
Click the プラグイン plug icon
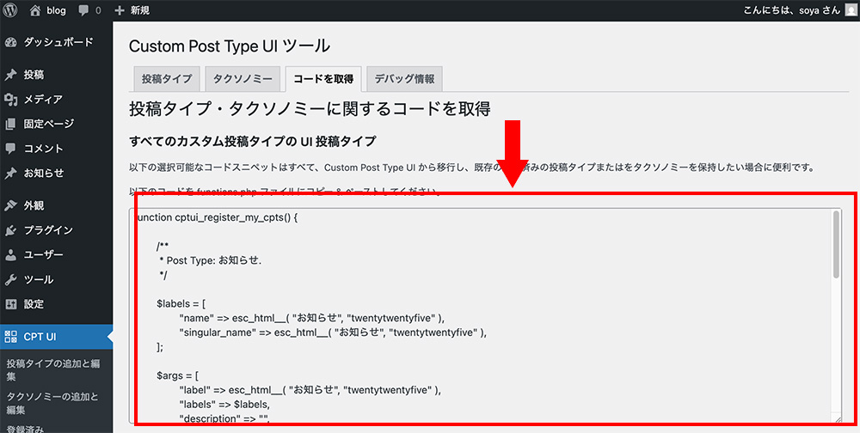[10, 230]
